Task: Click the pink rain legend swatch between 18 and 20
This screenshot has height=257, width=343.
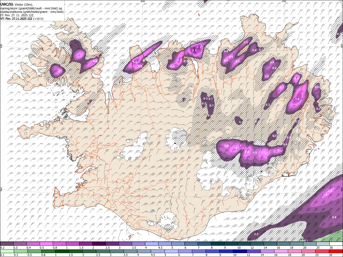Action: 295,251
